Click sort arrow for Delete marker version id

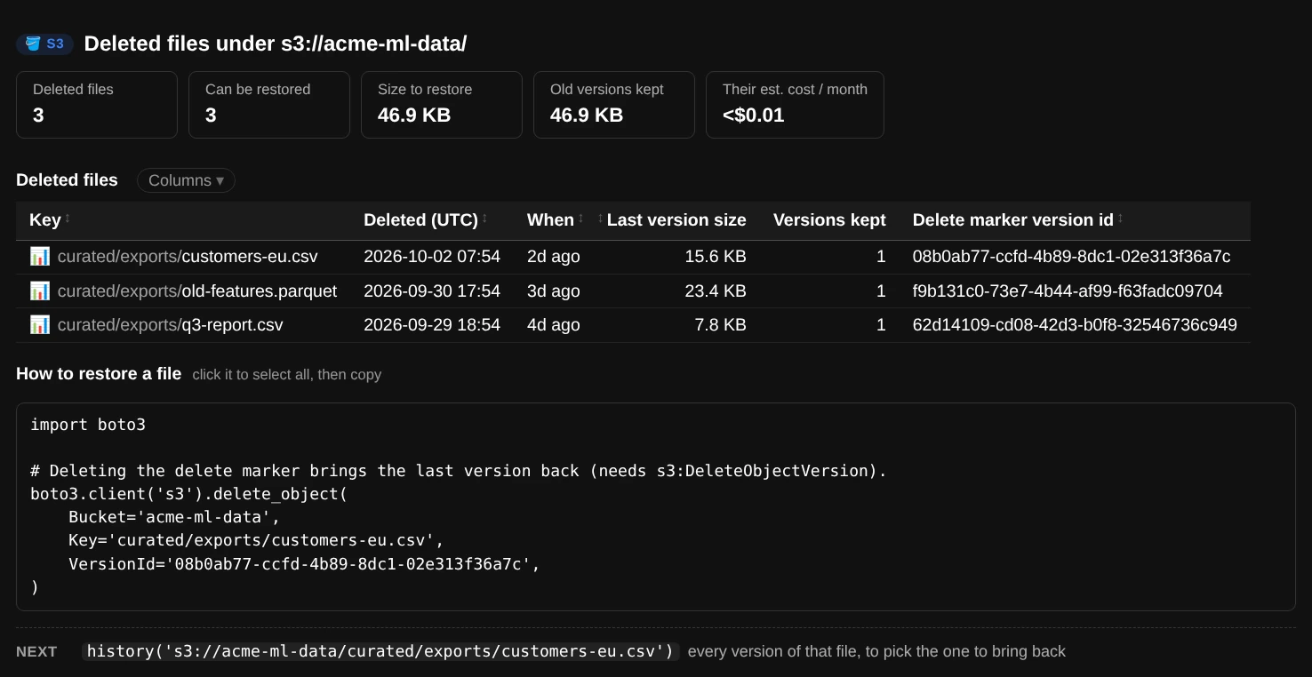tap(1120, 219)
